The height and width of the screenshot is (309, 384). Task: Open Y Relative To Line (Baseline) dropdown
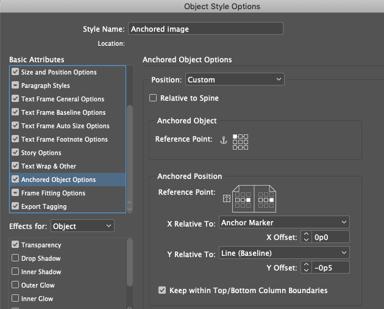pyautogui.click(x=284, y=253)
